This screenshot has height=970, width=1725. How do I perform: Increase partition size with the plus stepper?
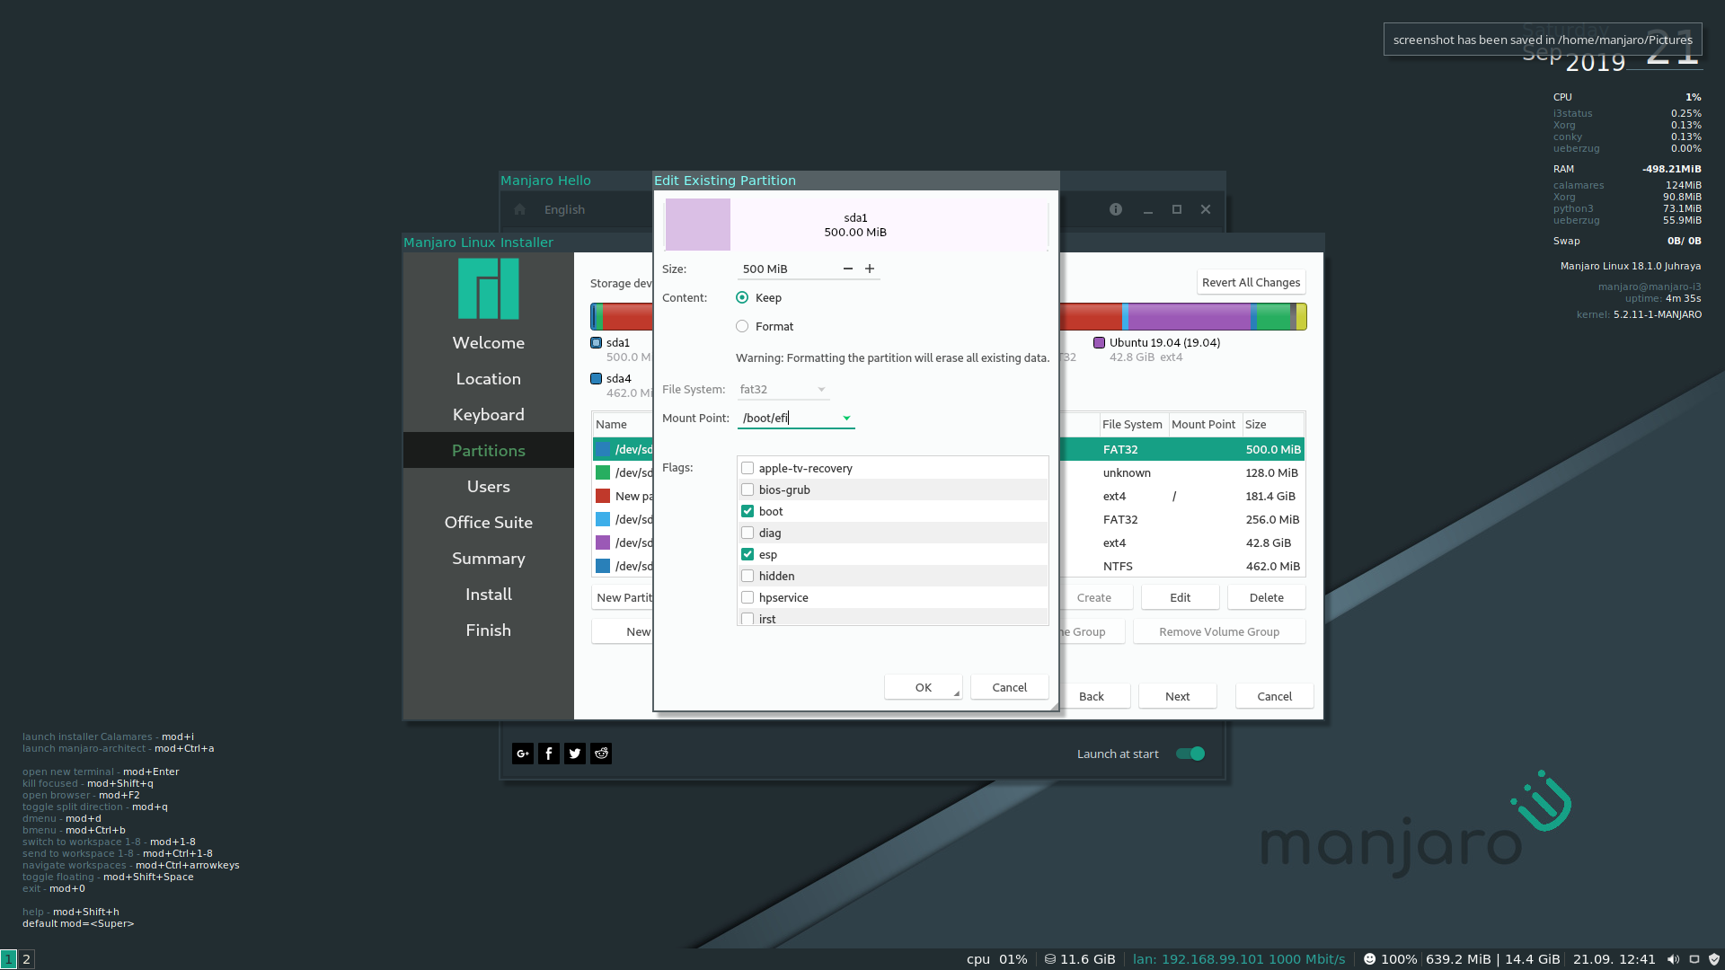(869, 269)
